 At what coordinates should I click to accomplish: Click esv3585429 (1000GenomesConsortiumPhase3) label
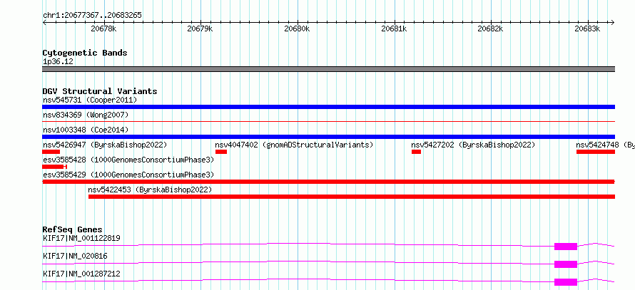coord(128,175)
